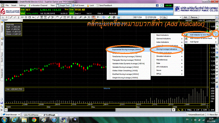Expand Miscellaneous submenu
Viewport: 219px width, 123px height.
(x=167, y=60)
